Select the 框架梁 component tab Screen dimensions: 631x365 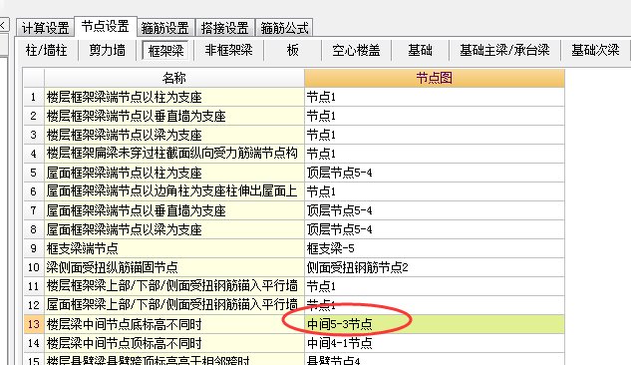(165, 50)
